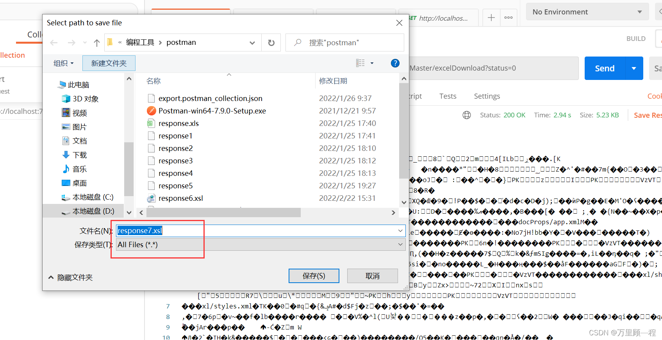Sort files by the 名称 column header
Viewport: 662px width, 340px height.
pyautogui.click(x=153, y=81)
